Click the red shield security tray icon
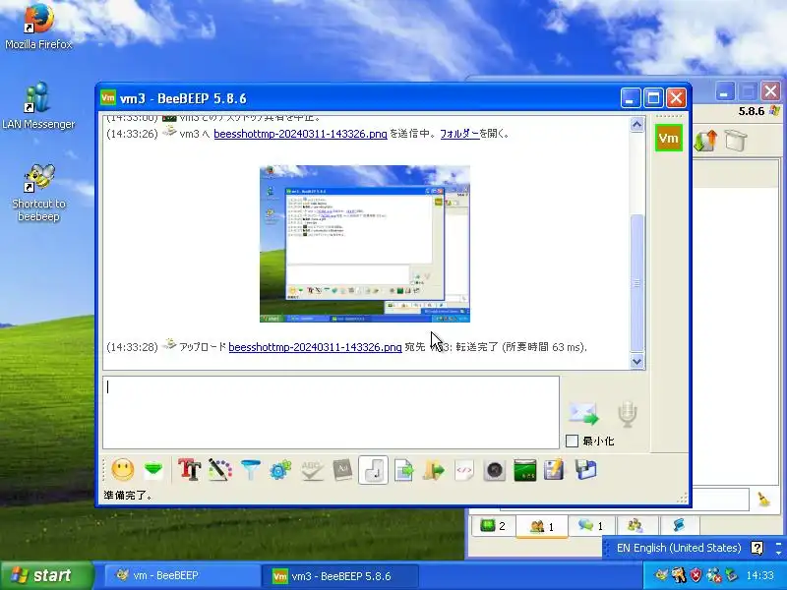This screenshot has height=590, width=787. (x=696, y=575)
